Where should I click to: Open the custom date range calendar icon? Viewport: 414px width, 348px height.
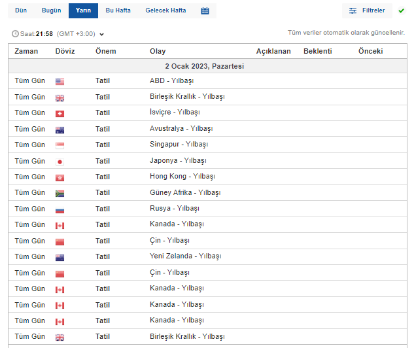205,11
